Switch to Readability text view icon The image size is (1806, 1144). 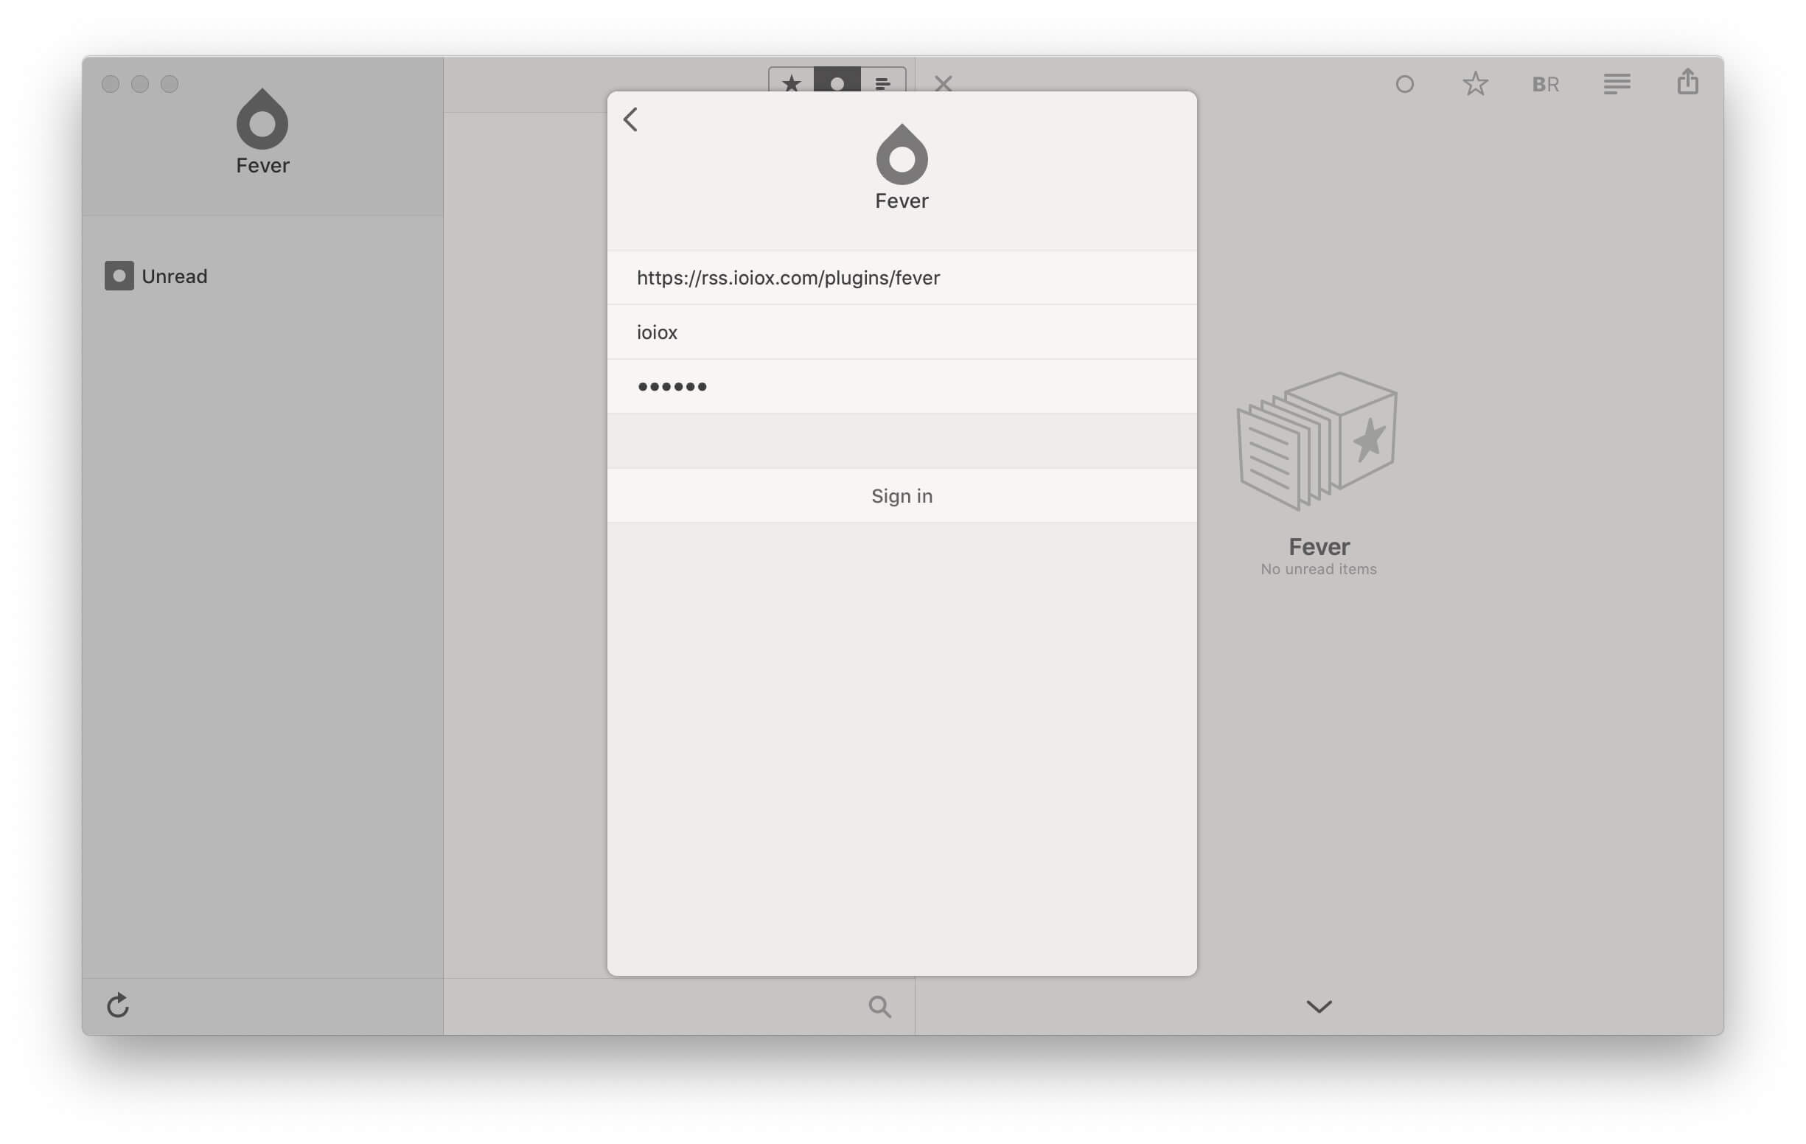[x=1617, y=83]
